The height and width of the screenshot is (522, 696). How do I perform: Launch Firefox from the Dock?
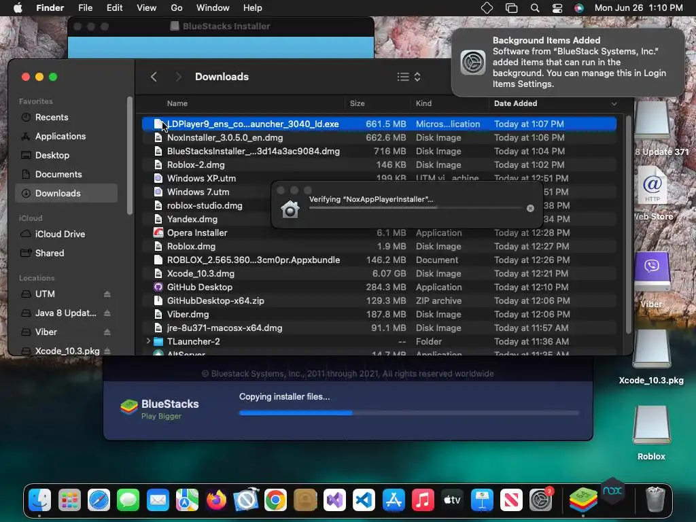pyautogui.click(x=217, y=500)
